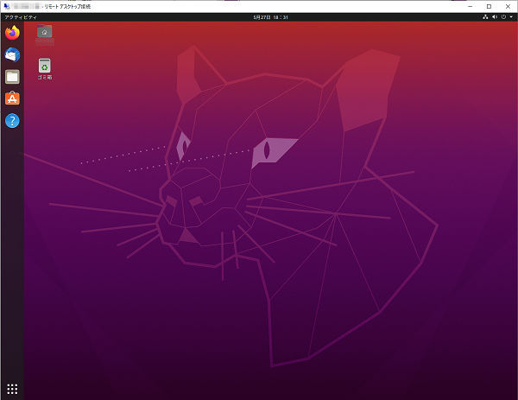Maximize the remote desktop window
Image resolution: width=518 pixels, height=400 pixels.
[489, 6]
